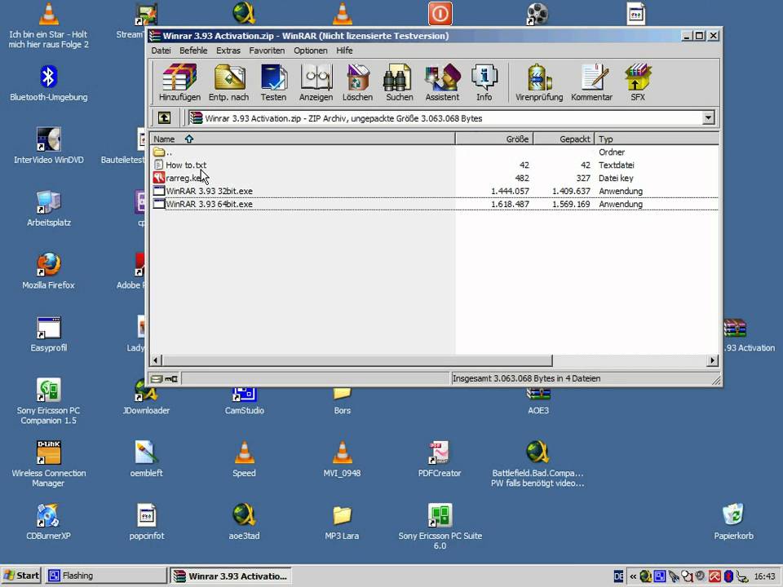
Task: Open the Favoriten menu
Action: pos(267,51)
